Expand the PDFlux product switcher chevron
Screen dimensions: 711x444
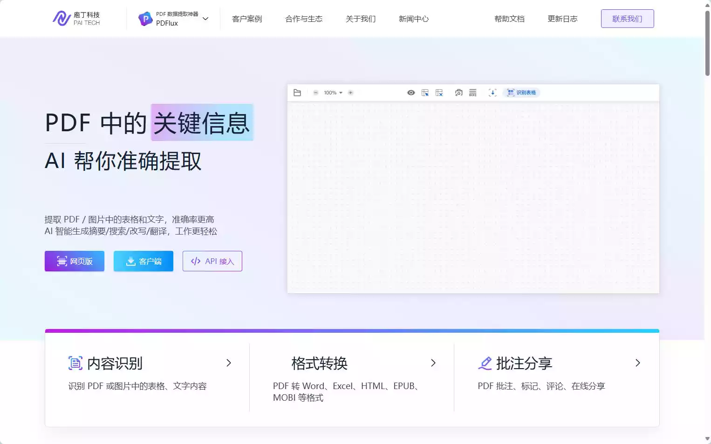click(x=205, y=19)
